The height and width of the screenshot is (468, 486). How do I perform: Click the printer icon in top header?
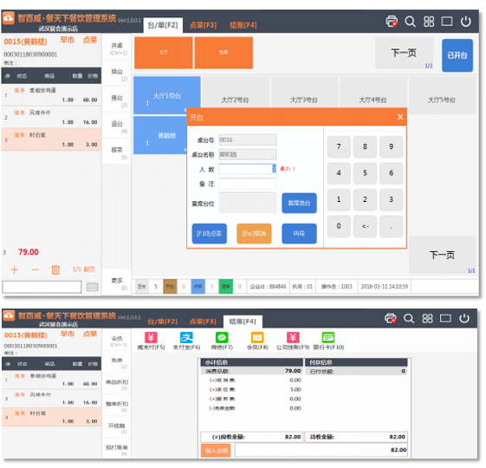click(392, 22)
